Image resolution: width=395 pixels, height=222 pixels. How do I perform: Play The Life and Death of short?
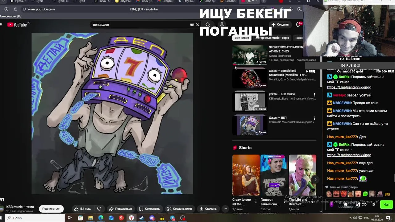pyautogui.click(x=302, y=175)
